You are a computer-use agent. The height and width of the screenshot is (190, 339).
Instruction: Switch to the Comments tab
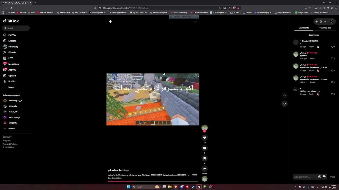click(x=304, y=28)
